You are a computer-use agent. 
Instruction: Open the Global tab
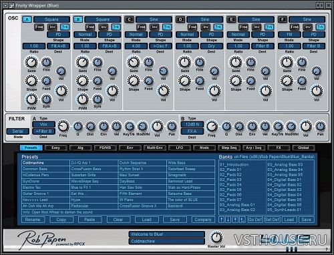pyautogui.click(x=303, y=148)
